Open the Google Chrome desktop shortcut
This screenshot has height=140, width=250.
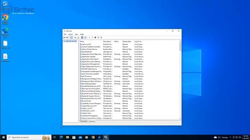(5, 19)
